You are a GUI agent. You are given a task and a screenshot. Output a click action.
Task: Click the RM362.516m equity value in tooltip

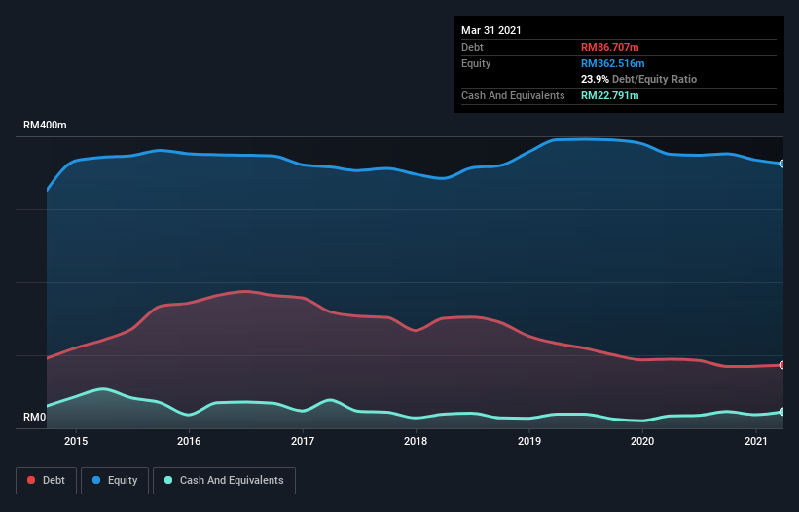612,63
